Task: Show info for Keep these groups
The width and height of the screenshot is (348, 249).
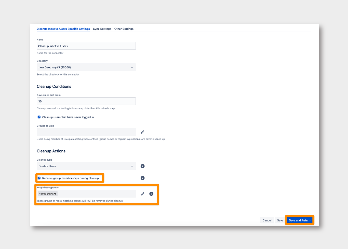Action: (151, 194)
